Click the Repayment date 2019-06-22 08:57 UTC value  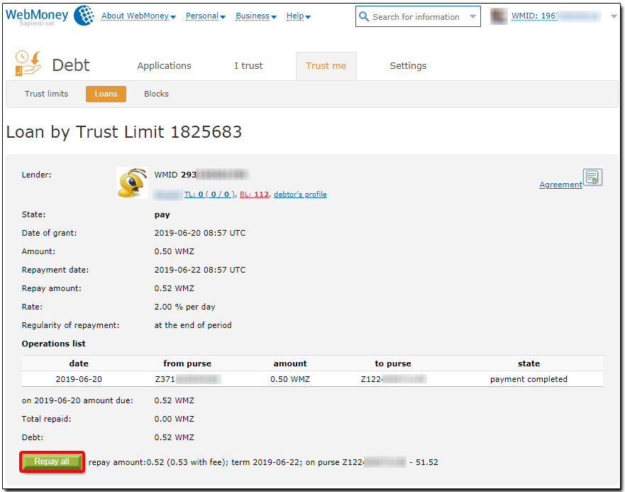[200, 270]
